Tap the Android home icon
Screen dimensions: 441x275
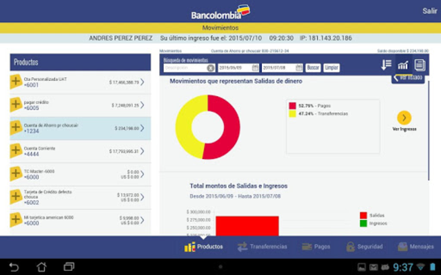coord(41,266)
